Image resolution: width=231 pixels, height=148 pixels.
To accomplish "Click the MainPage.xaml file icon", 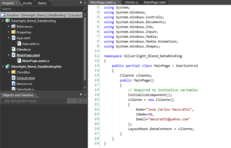I will (13, 55).
